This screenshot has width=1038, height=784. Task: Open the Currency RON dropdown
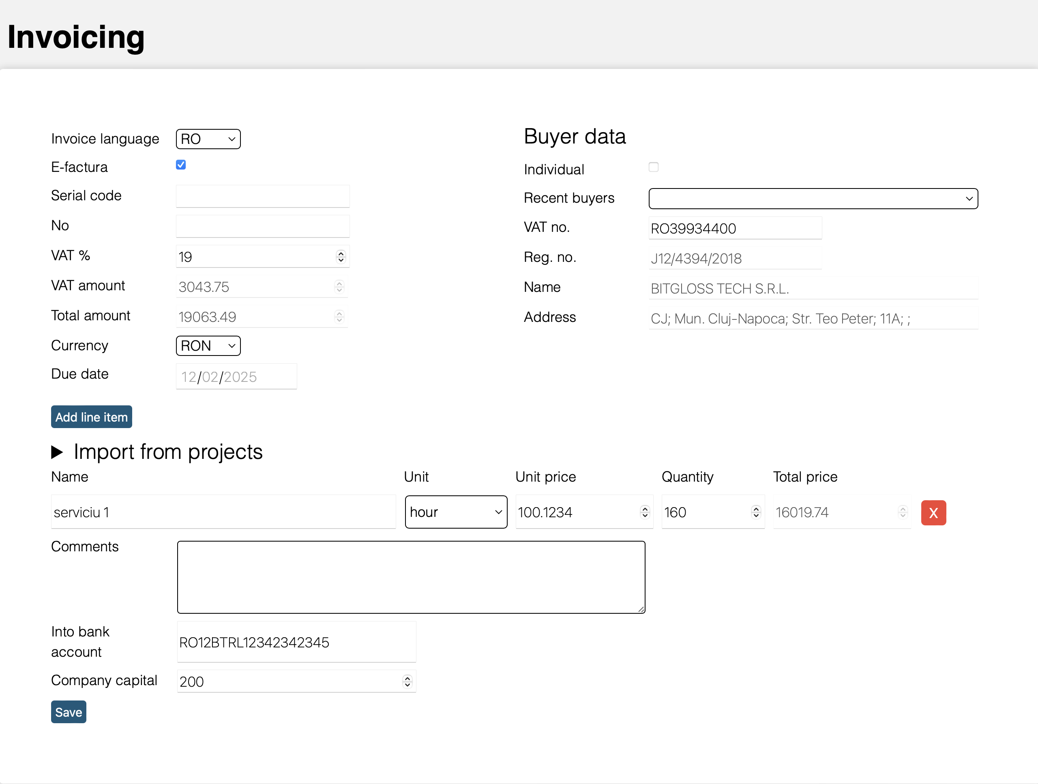208,346
